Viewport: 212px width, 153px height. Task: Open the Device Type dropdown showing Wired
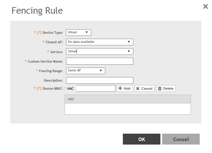79,32
